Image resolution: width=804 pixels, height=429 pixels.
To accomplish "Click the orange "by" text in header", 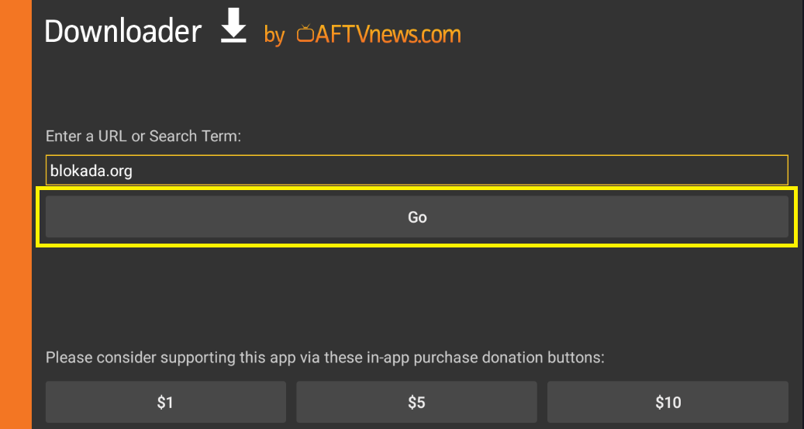I will point(274,36).
